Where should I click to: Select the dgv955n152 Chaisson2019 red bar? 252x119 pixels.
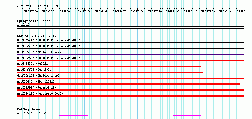(130, 78)
